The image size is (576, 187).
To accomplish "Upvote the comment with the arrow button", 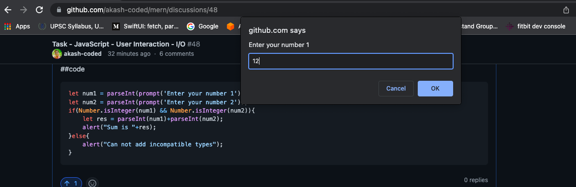I will (x=71, y=183).
